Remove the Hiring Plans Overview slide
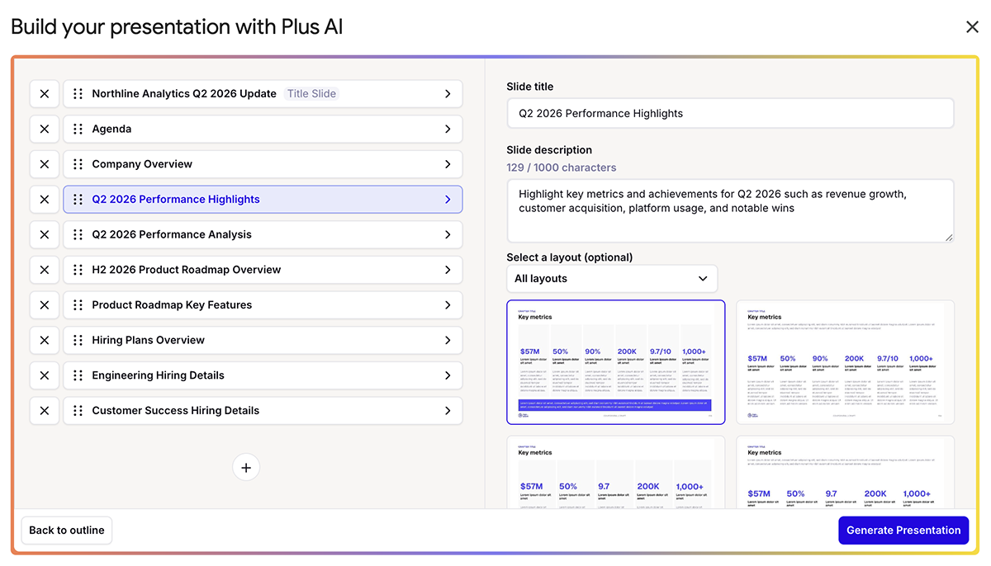 pos(45,341)
